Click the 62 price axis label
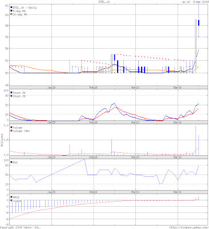Screen dimensions: 209x229 [7, 6]
